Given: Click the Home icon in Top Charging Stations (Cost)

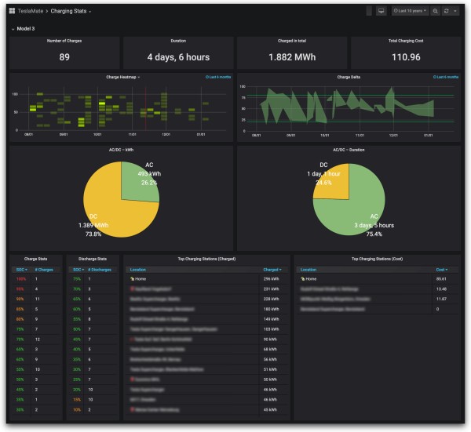Looking at the screenshot, I should click(x=303, y=278).
